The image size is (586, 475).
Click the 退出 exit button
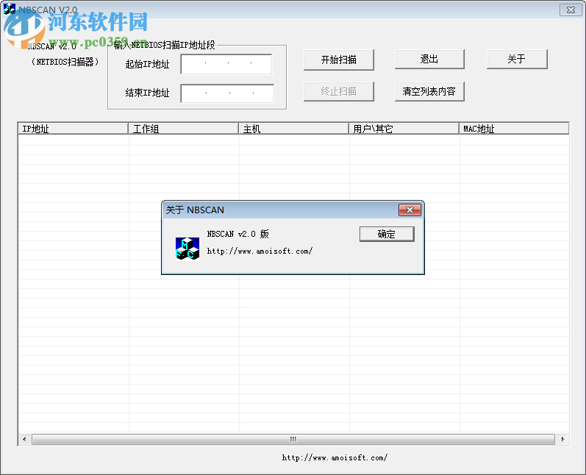click(429, 59)
